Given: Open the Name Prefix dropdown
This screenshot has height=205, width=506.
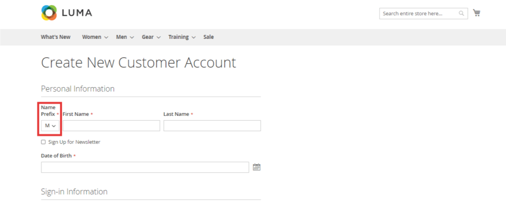Looking at the screenshot, I should (x=50, y=126).
